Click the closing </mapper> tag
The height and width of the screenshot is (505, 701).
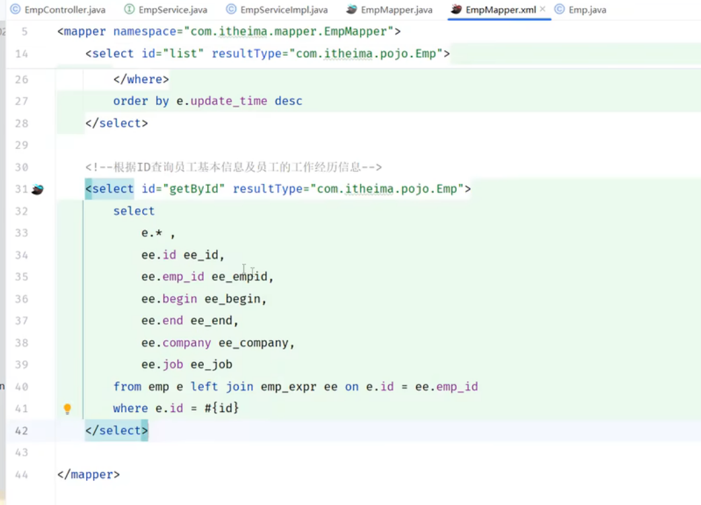pos(89,474)
